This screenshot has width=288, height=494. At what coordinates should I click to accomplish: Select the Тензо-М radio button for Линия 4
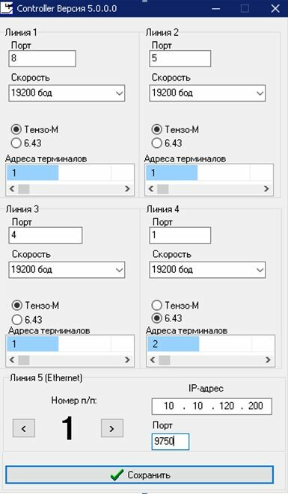pos(157,305)
